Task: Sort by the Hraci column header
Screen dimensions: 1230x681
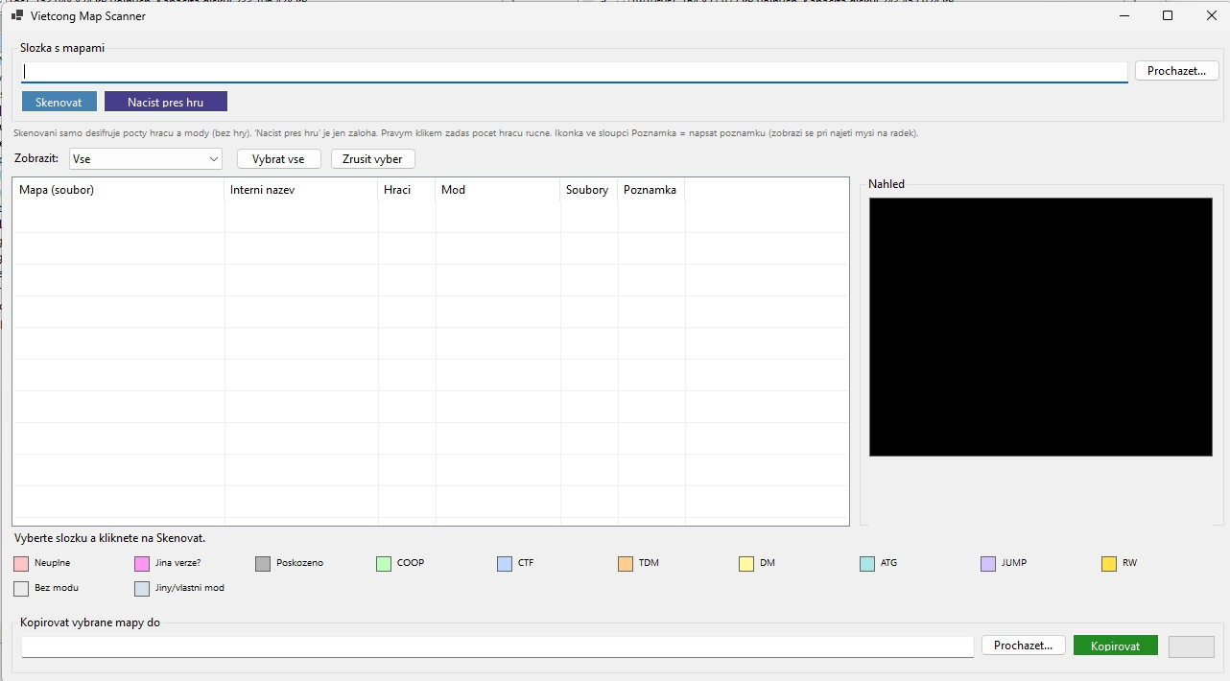Action: point(407,190)
